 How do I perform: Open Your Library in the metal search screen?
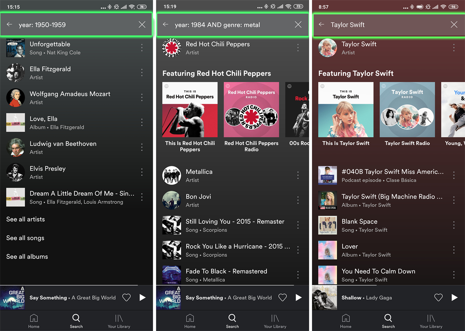tap(275, 321)
